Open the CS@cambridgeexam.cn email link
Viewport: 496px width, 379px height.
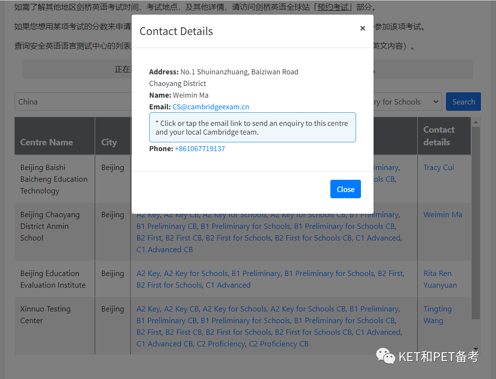211,107
